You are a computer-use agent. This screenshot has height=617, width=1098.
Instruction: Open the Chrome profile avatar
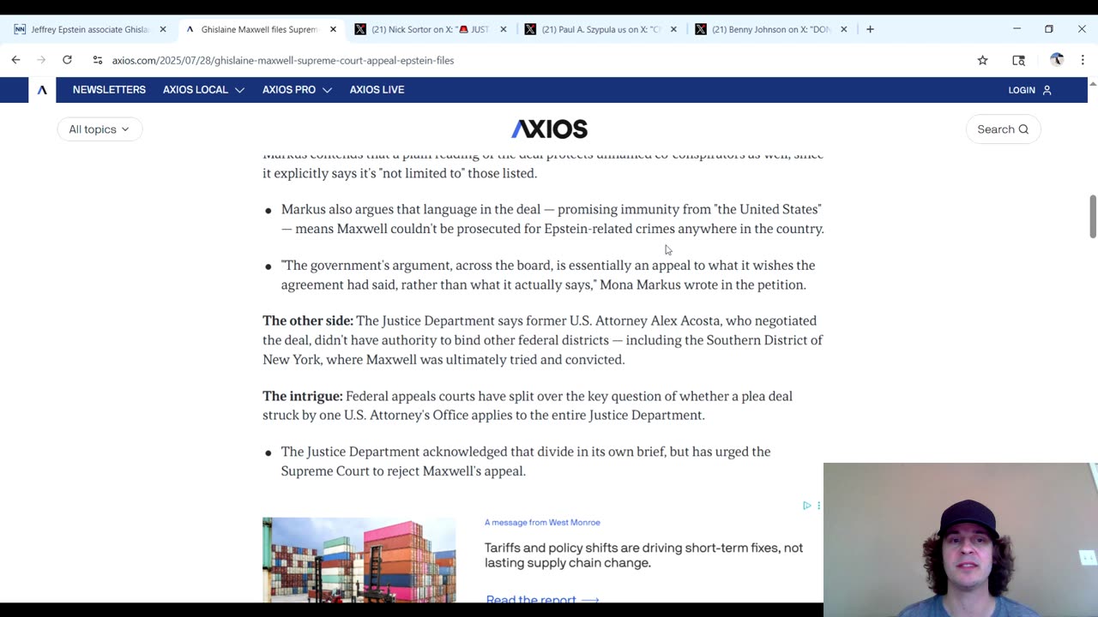pos(1057,60)
